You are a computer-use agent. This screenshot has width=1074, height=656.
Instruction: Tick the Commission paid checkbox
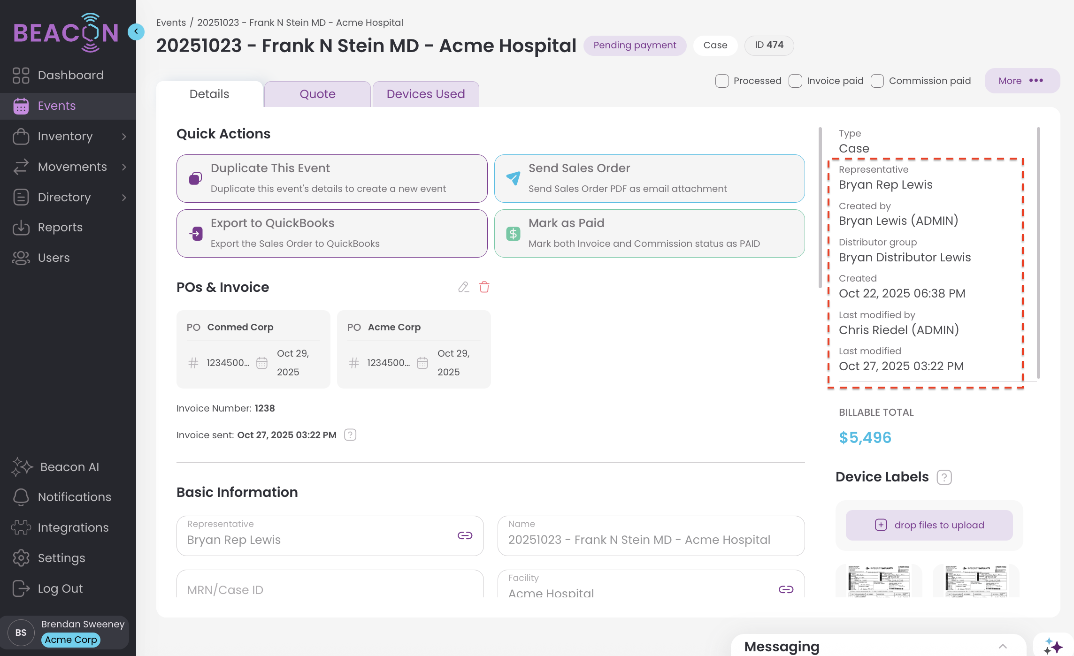(x=877, y=81)
